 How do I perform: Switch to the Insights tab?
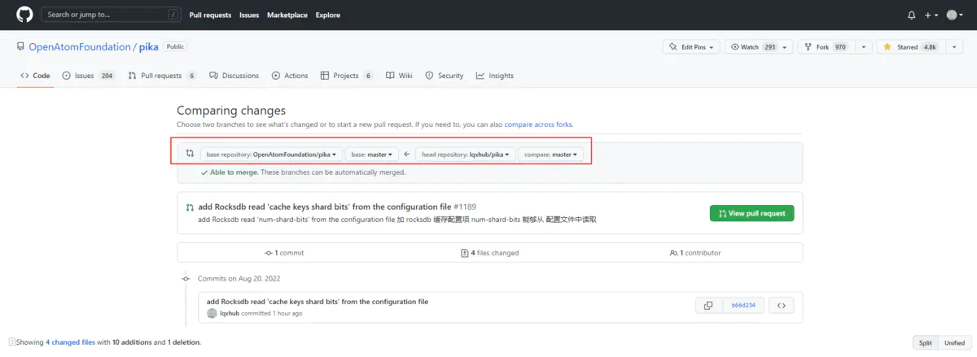pyautogui.click(x=495, y=76)
